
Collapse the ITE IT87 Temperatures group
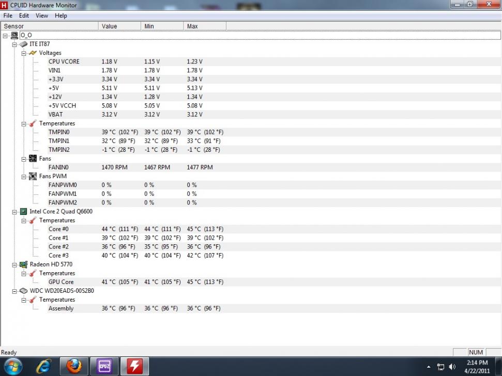pos(24,124)
